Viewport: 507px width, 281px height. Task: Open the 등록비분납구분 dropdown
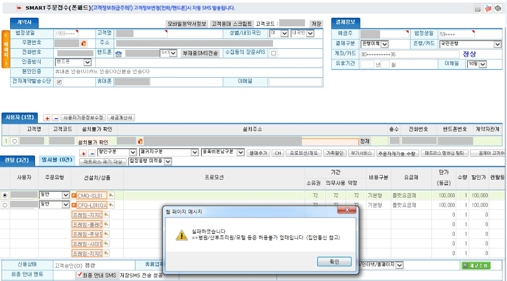(222, 152)
